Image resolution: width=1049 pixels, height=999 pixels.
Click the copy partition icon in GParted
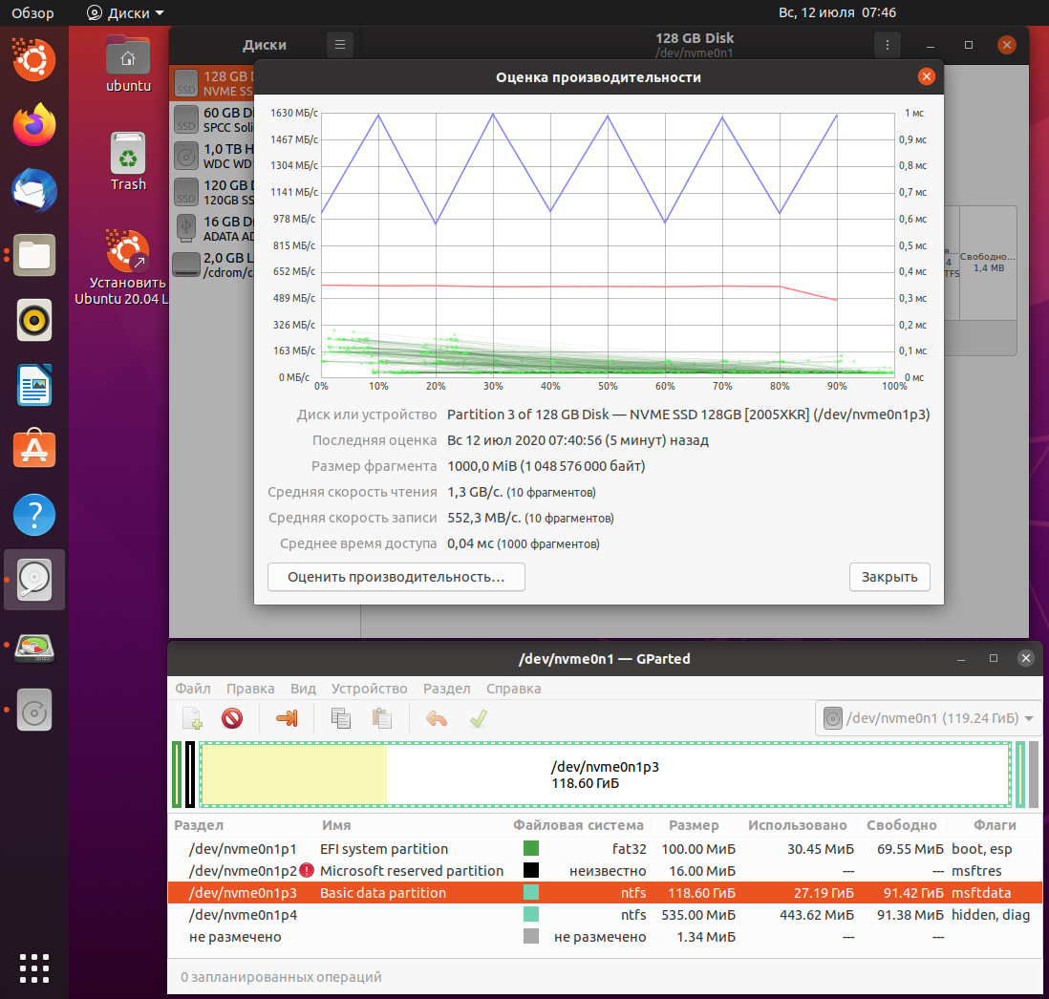[340, 719]
